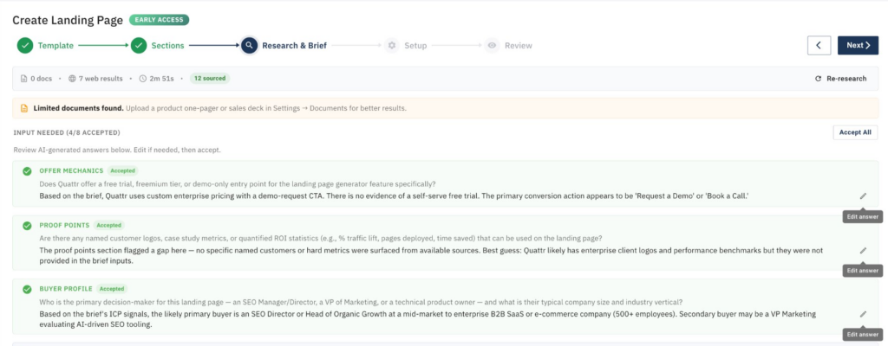Click the Create Landing Page title
This screenshot has height=346, width=888.
(x=68, y=21)
